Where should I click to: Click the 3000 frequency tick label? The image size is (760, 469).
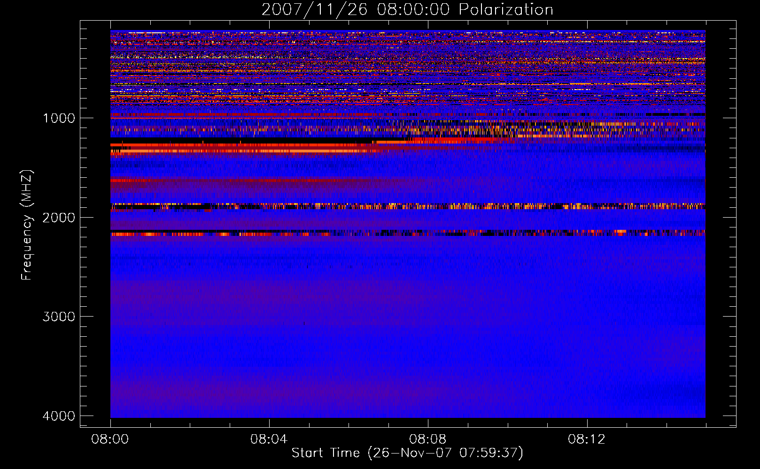click(x=59, y=317)
